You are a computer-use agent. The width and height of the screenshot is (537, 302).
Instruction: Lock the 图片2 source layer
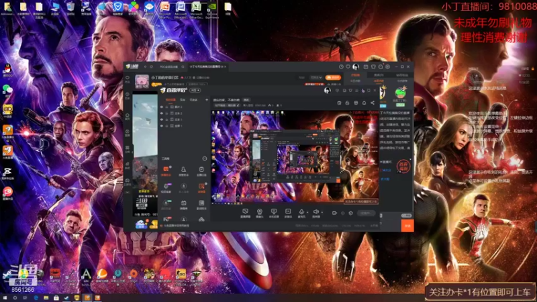click(x=166, y=107)
